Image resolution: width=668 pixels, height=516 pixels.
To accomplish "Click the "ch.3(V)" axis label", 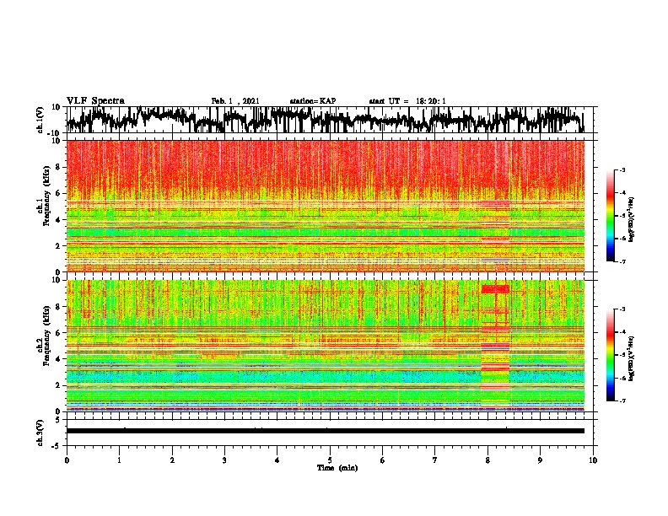I will point(40,433).
